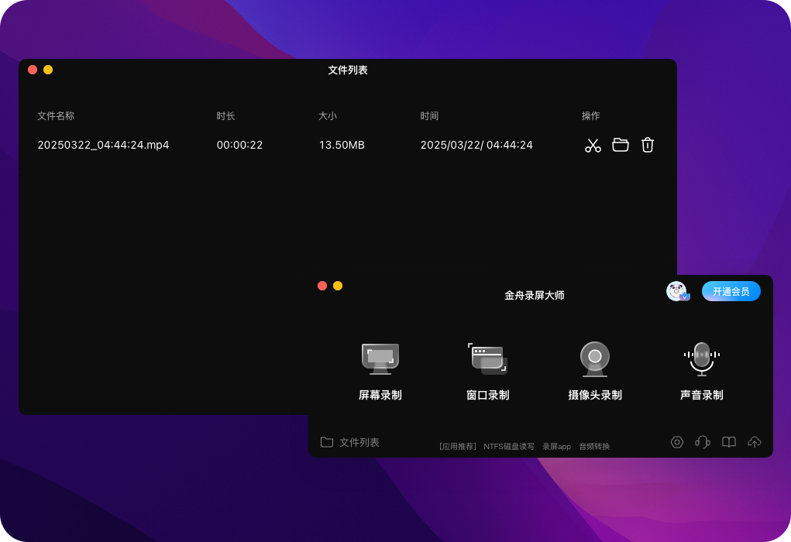
Task: Open settings via the hexagon gear icon
Action: pos(677,442)
